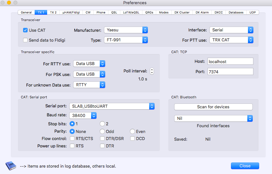
Task: Open the DX Alarm tab
Action: coord(202,12)
